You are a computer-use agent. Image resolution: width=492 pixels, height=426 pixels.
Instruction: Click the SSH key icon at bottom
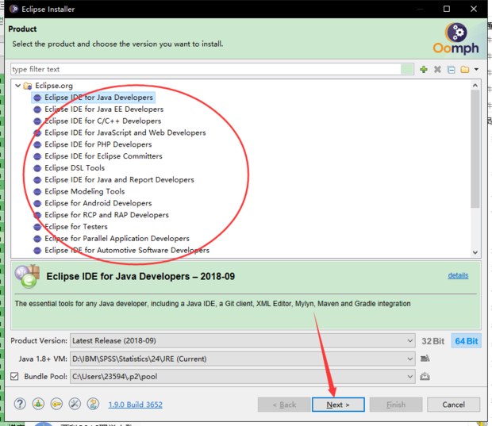[56, 405]
